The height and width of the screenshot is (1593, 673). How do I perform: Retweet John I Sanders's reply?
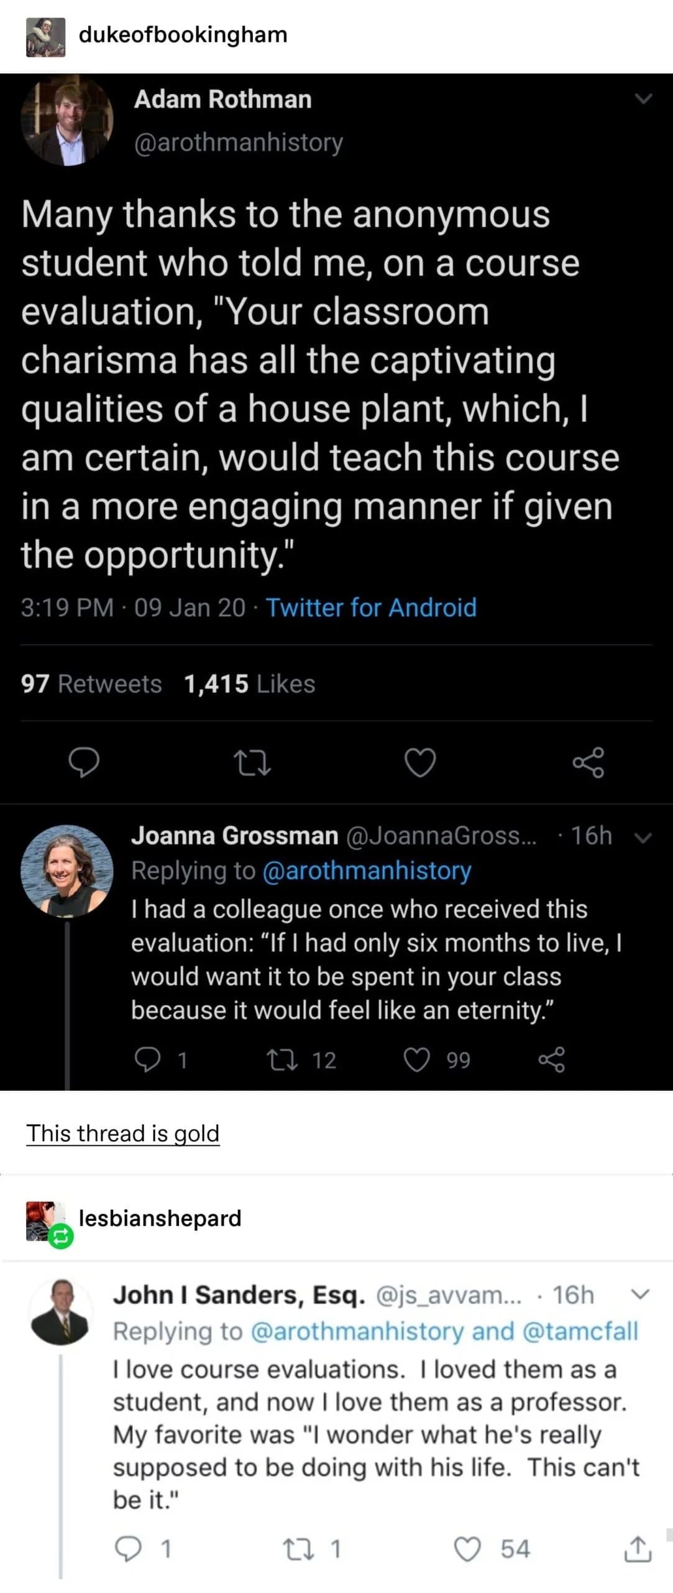coord(295,1549)
